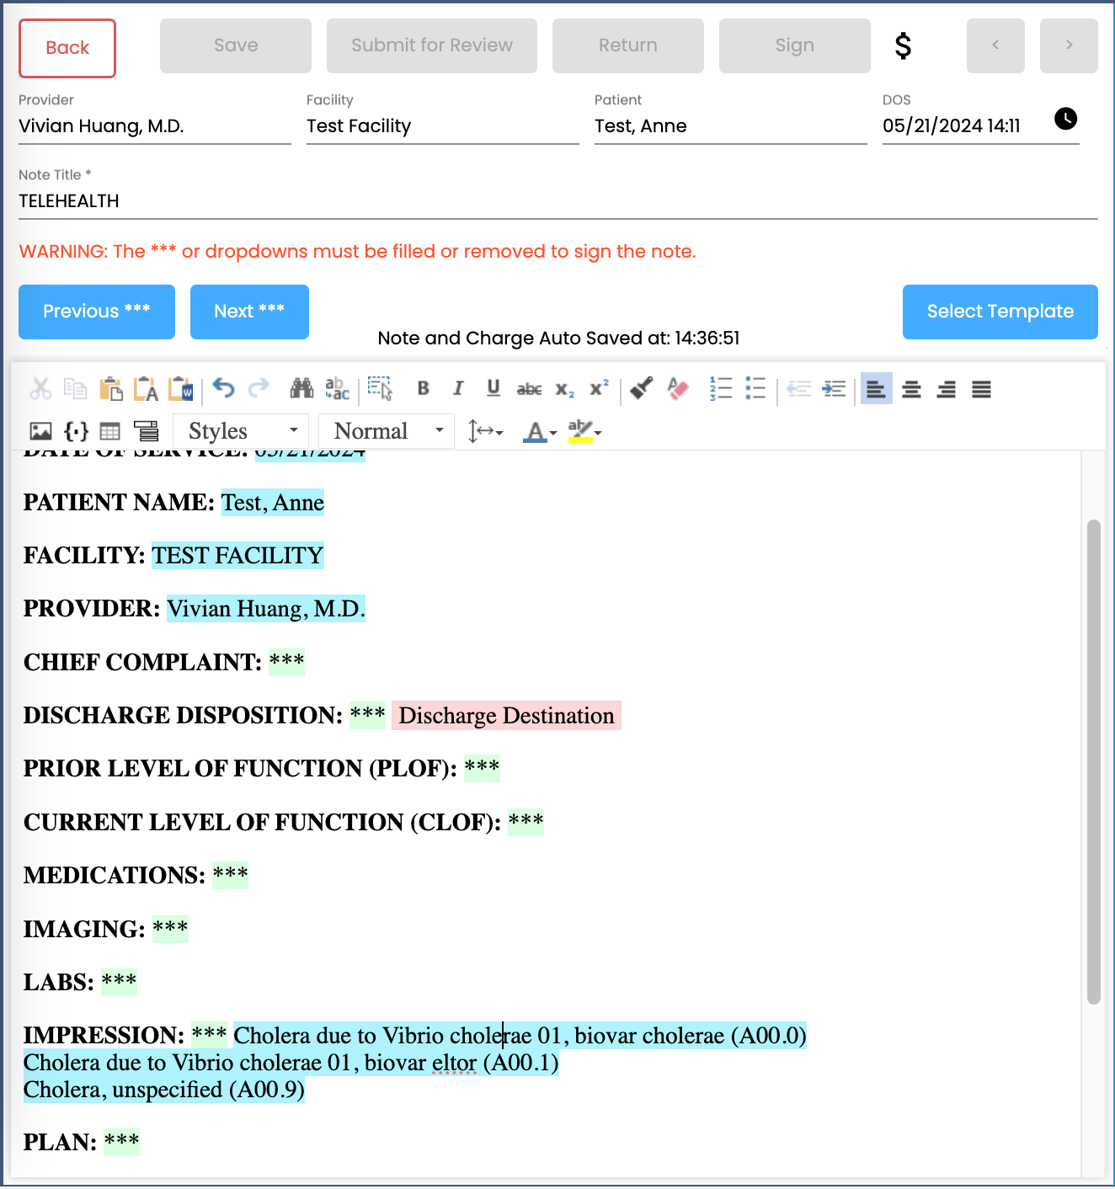Click the Insert Table icon
The width and height of the screenshot is (1115, 1189).
coord(110,432)
